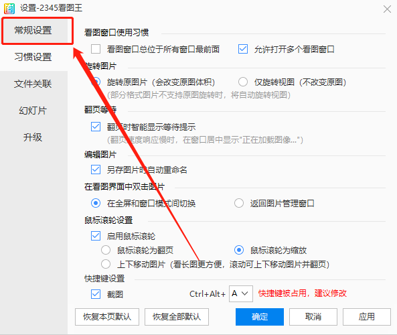Viewport: 397px width, 335px height.
Task: Click the 鼠标滚轮设置 section heading
Action: click(x=108, y=220)
